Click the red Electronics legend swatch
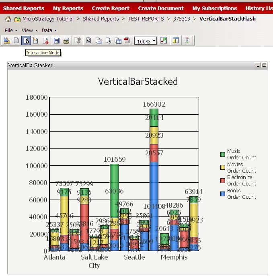The width and height of the screenshot is (273, 276). click(x=223, y=180)
